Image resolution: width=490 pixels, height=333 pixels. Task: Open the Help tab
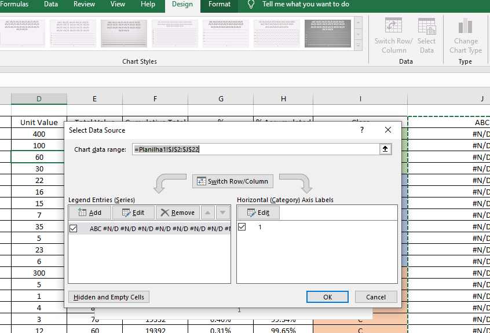(148, 5)
